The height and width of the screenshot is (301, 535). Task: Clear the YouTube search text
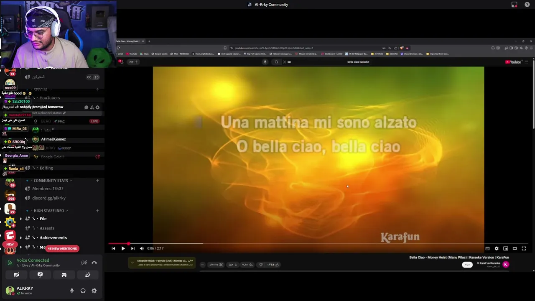285,62
